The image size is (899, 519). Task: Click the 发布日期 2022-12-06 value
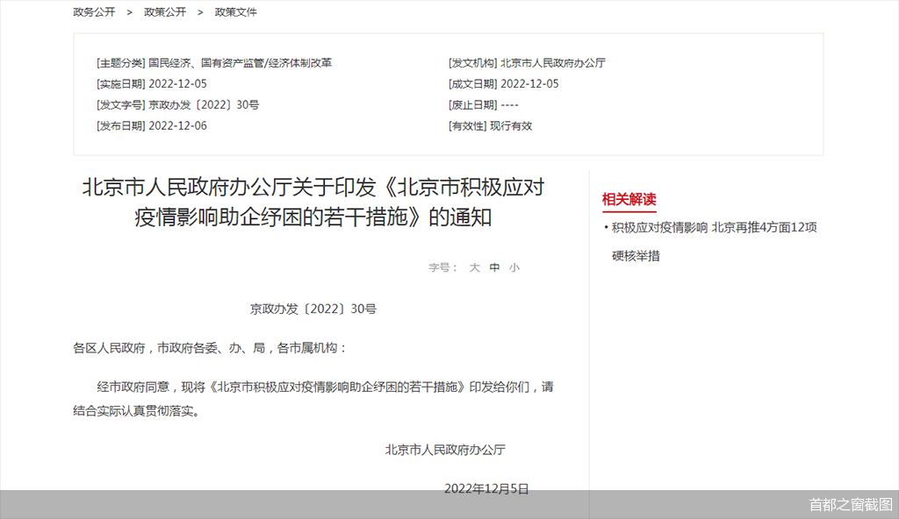tap(180, 125)
